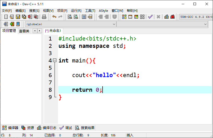
Task: Expand the (globals) scope dropdown
Action: pyautogui.click(x=114, y=24)
